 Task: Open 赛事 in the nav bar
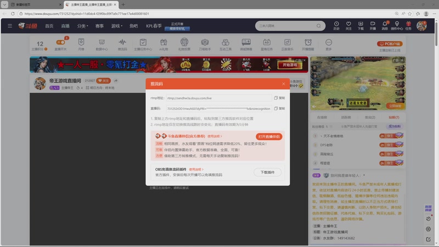pyautogui.click(x=99, y=26)
